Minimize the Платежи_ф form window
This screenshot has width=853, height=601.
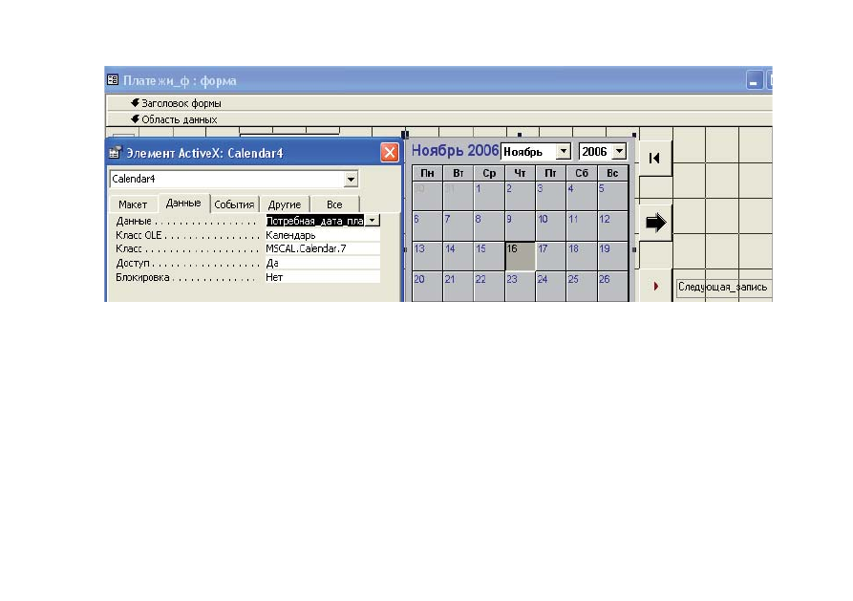(x=754, y=80)
